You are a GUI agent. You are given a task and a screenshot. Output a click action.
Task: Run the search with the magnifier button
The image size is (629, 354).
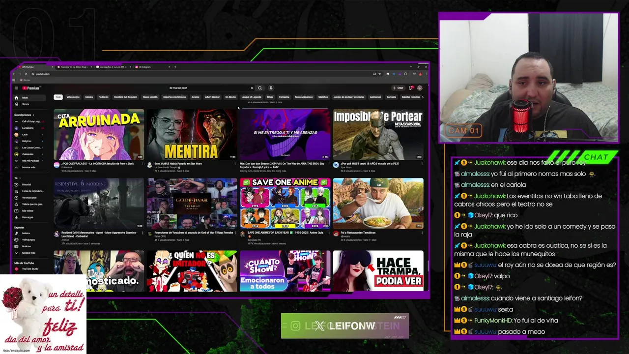pos(260,88)
